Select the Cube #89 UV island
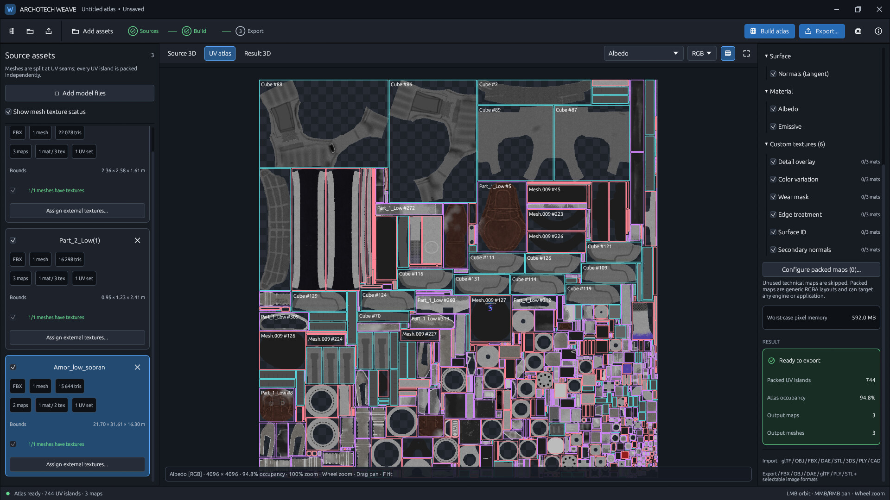This screenshot has height=500, width=890. [515, 143]
